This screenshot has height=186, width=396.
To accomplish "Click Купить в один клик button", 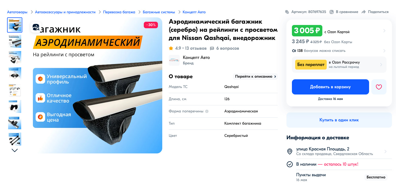I will (339, 120).
